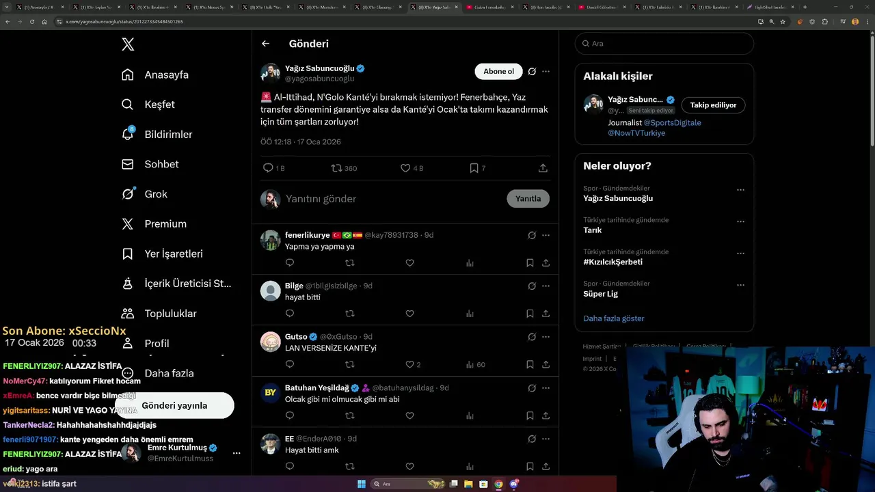Reload the page in the browser
The height and width of the screenshot is (492, 875).
click(x=31, y=21)
